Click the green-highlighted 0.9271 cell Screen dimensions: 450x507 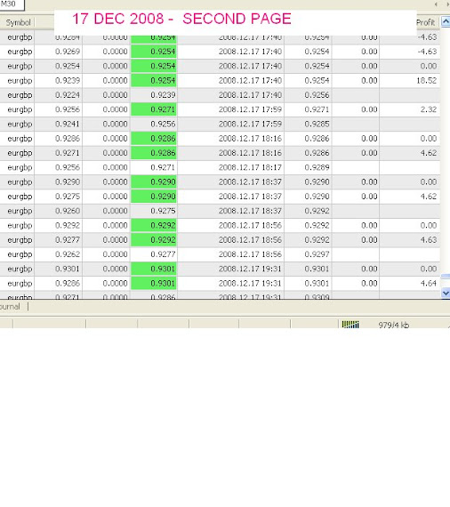point(154,109)
